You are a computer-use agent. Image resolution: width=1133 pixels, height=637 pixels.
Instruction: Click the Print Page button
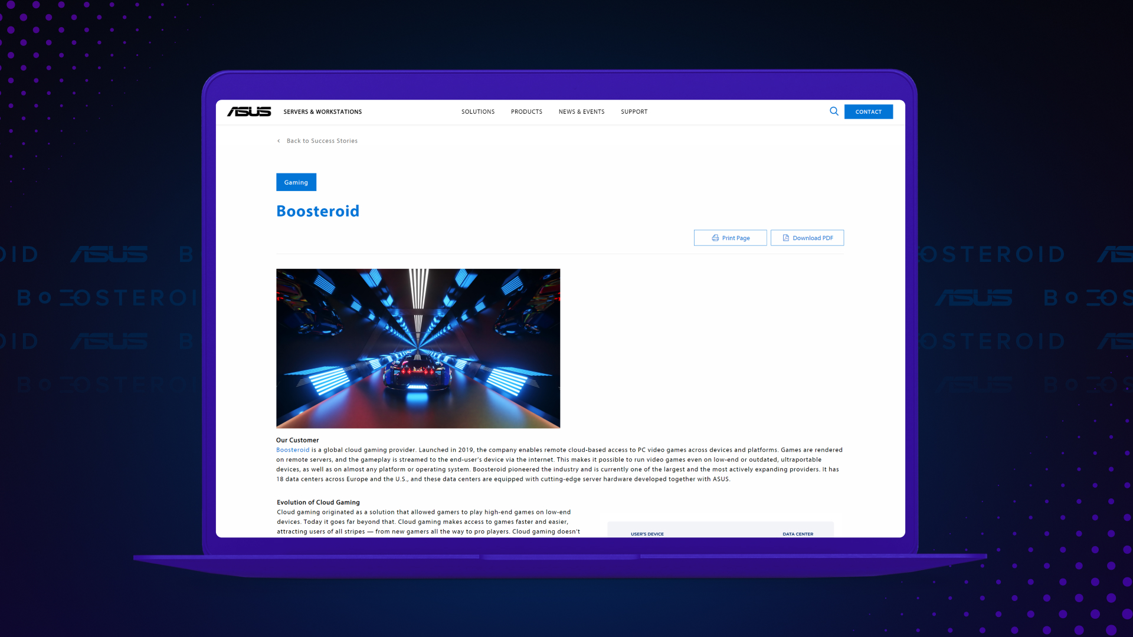click(x=730, y=238)
